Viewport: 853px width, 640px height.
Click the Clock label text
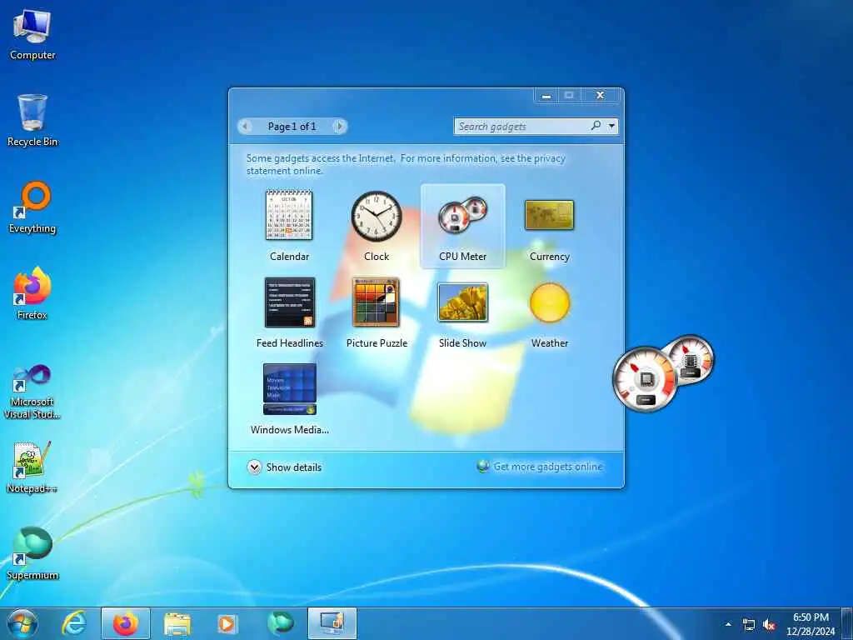click(x=377, y=257)
